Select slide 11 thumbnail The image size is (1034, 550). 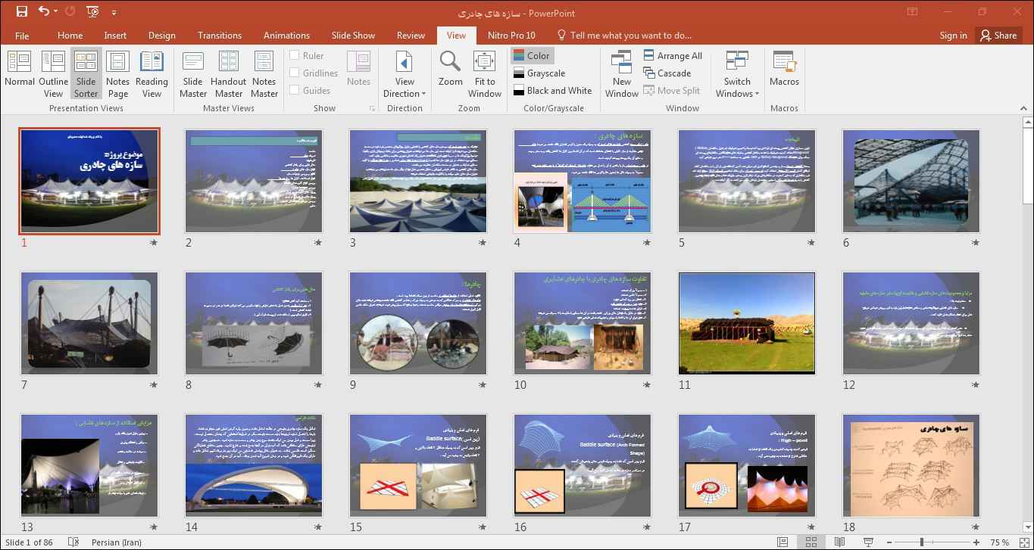746,323
